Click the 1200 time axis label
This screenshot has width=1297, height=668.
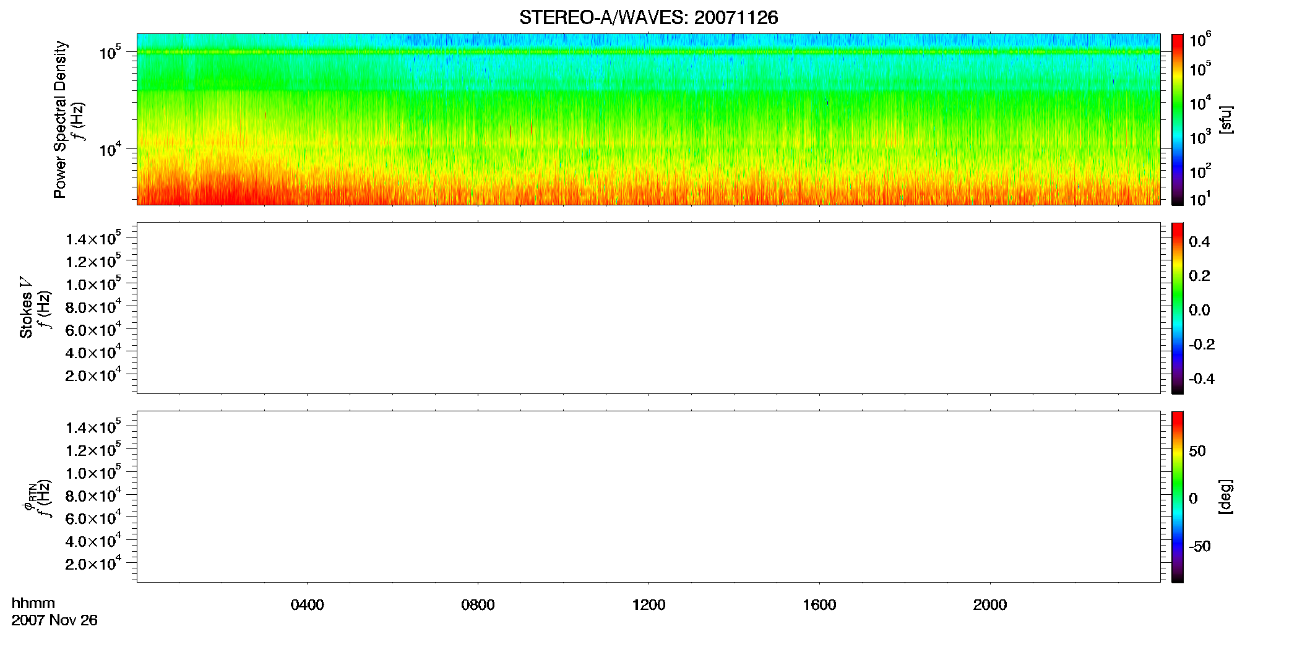648,605
